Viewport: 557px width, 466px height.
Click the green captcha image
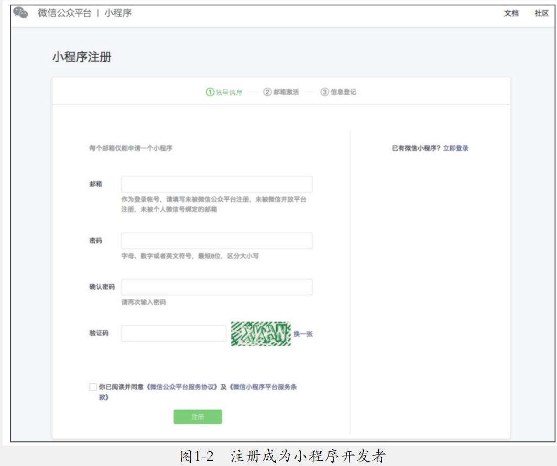pyautogui.click(x=260, y=334)
